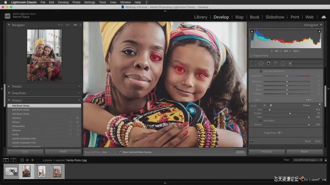Collapse the History panel
This screenshot has height=185, width=330.
[9, 100]
